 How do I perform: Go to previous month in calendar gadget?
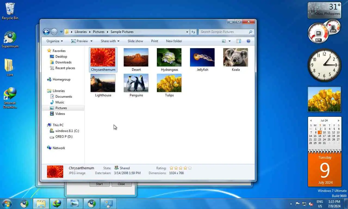311,120
